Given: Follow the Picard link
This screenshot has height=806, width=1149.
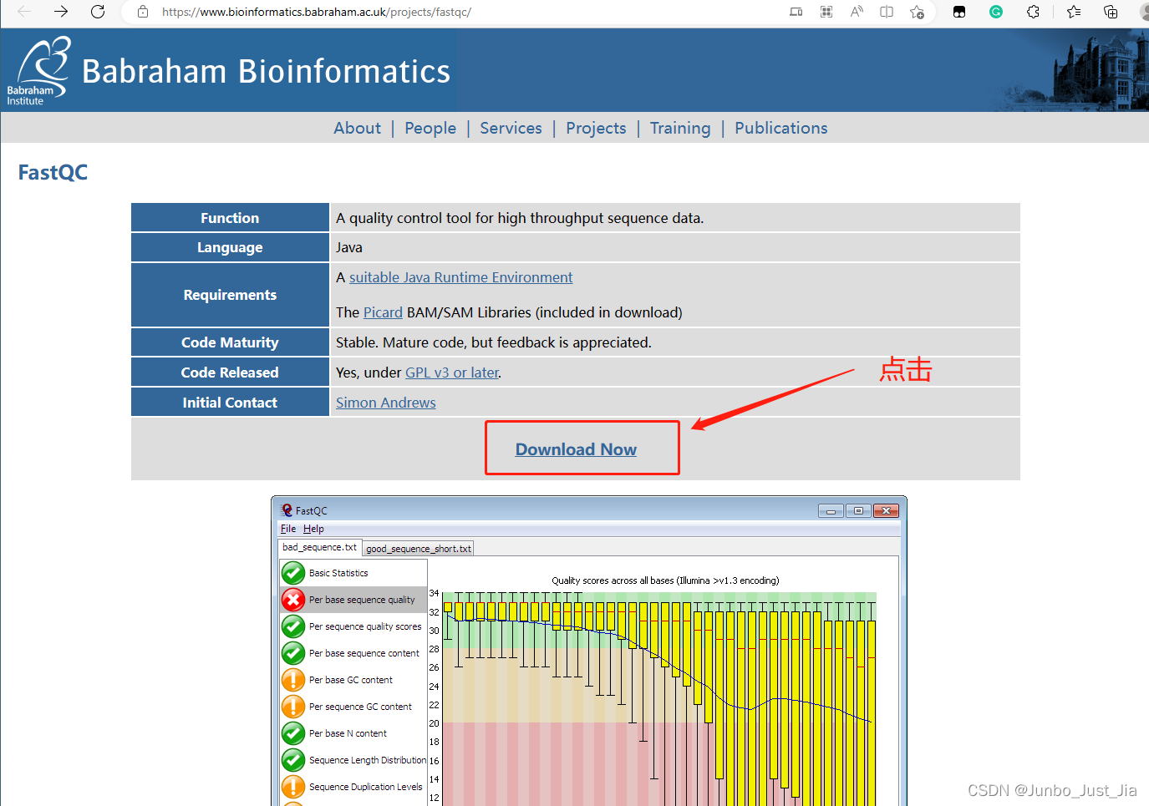Looking at the screenshot, I should (x=383, y=312).
